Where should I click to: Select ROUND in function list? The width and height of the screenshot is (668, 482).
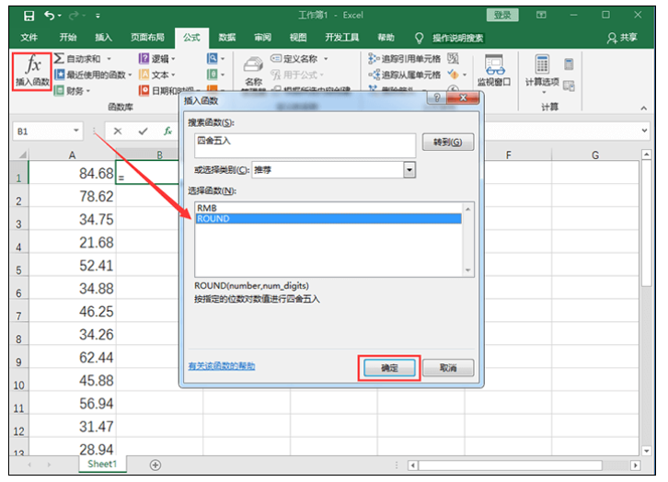pos(328,218)
